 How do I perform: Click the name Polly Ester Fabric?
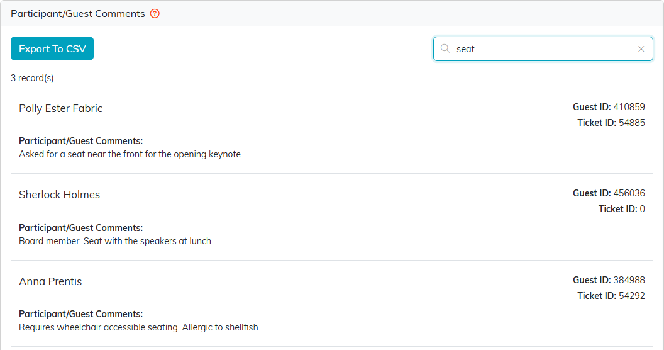(60, 108)
